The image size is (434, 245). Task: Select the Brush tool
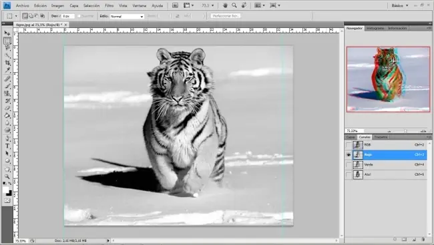7,86
